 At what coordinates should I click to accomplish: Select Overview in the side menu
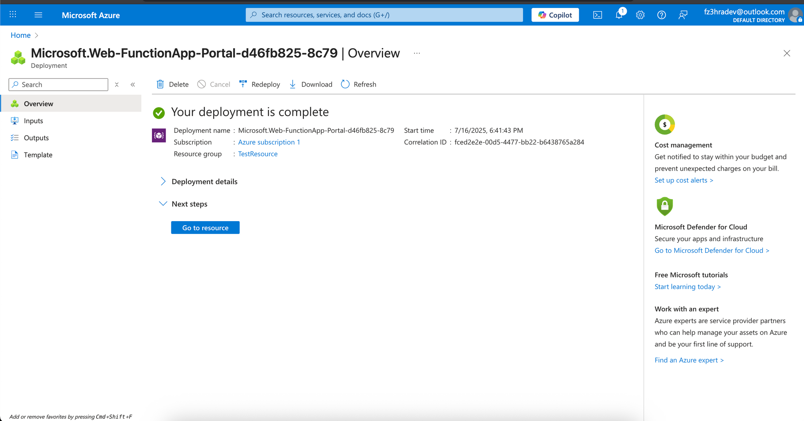(71, 104)
